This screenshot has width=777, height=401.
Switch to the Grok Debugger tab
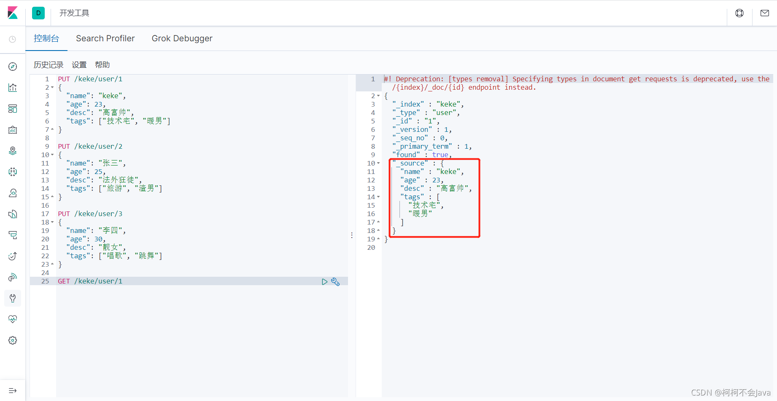pos(182,38)
